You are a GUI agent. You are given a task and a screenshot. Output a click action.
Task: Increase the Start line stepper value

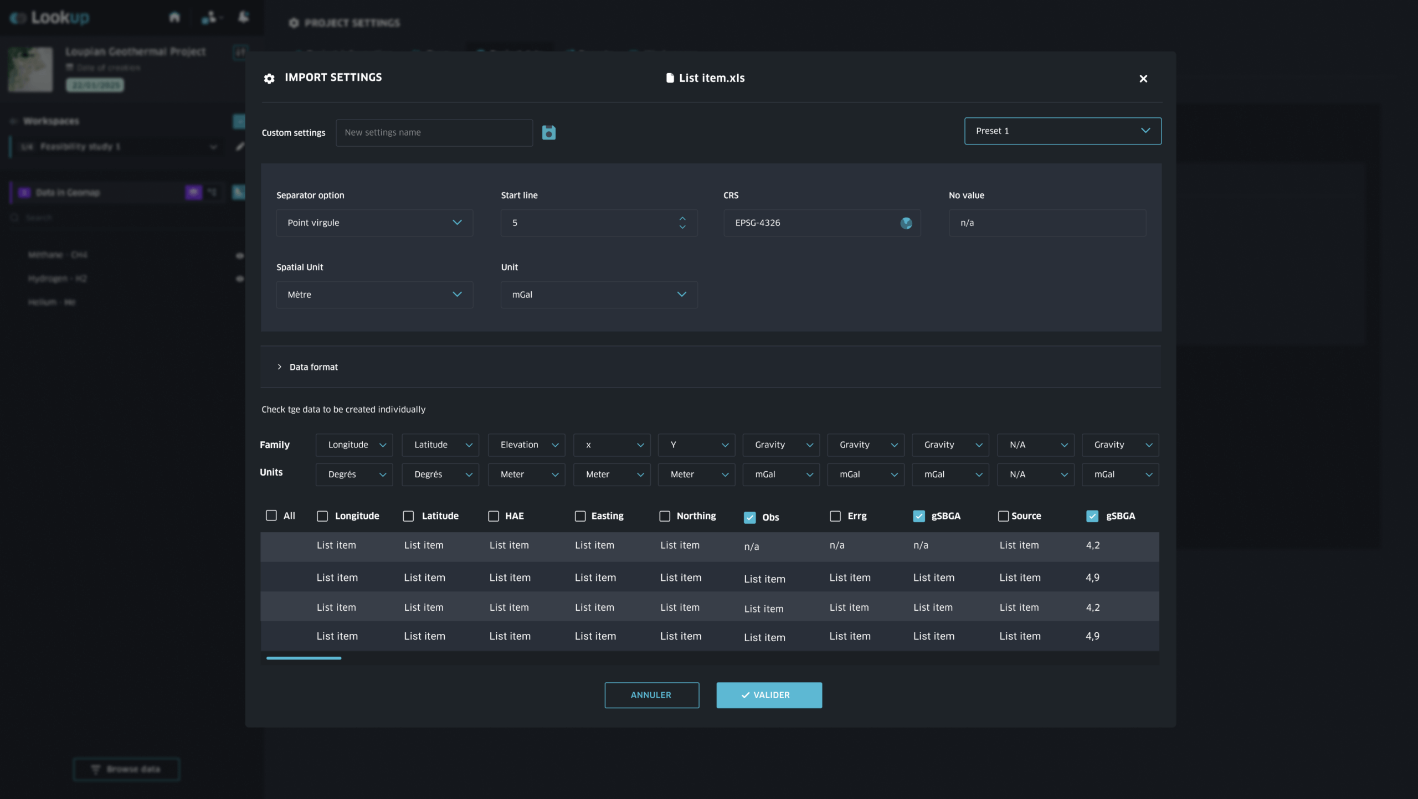(x=682, y=218)
